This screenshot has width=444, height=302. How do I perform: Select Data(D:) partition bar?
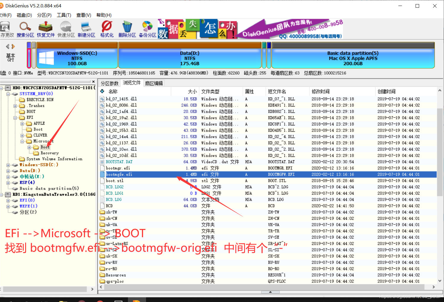tap(190, 55)
